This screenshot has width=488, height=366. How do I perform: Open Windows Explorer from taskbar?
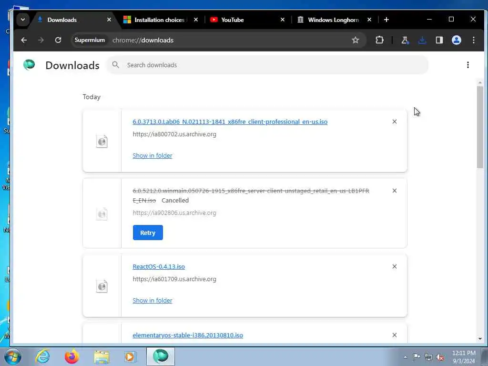(102, 356)
